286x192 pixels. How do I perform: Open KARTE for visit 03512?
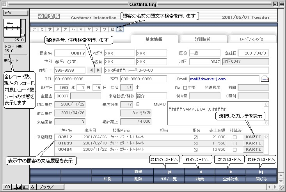(253, 137)
